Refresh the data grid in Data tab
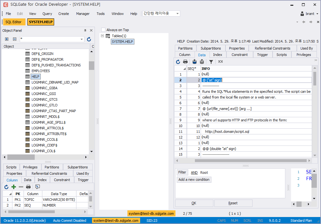The width and height of the screenshot is (321, 224). coord(178,62)
